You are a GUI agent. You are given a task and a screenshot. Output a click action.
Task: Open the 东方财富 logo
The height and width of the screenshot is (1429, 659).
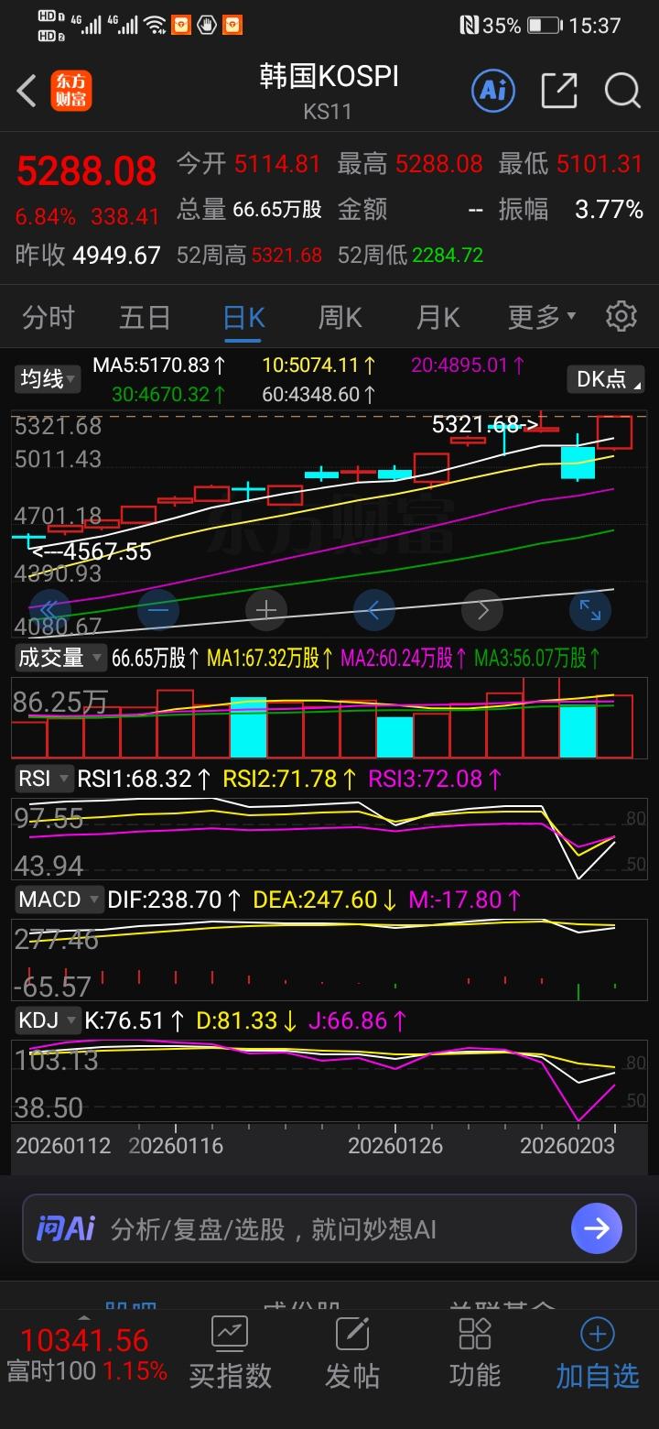(x=71, y=91)
